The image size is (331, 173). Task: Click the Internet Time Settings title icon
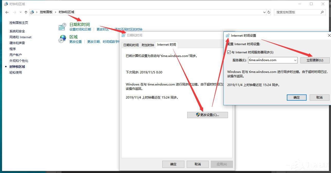pos(228,35)
